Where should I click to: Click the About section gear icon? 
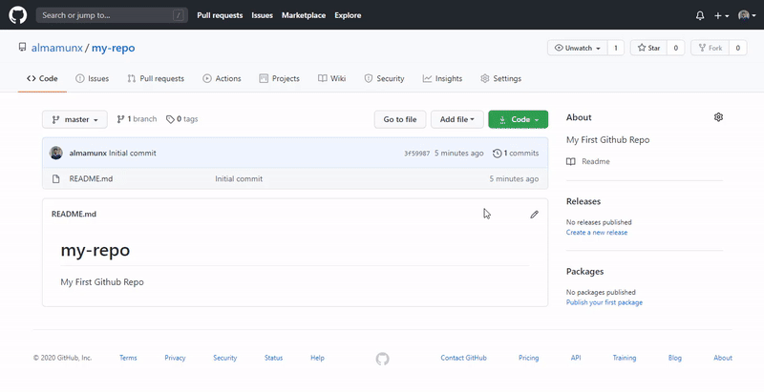click(718, 117)
